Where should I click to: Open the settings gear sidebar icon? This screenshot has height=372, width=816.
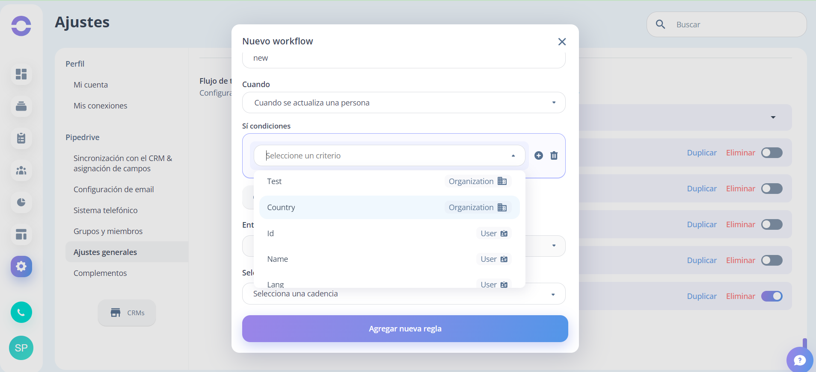[21, 267]
